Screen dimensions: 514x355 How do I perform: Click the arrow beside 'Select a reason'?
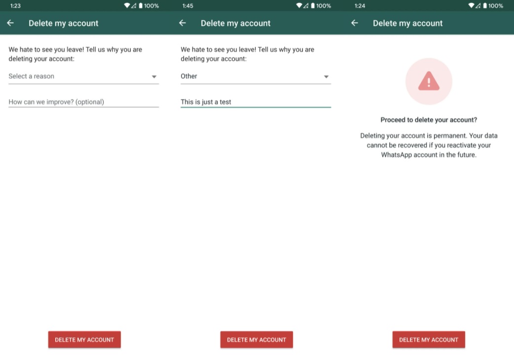tap(154, 77)
